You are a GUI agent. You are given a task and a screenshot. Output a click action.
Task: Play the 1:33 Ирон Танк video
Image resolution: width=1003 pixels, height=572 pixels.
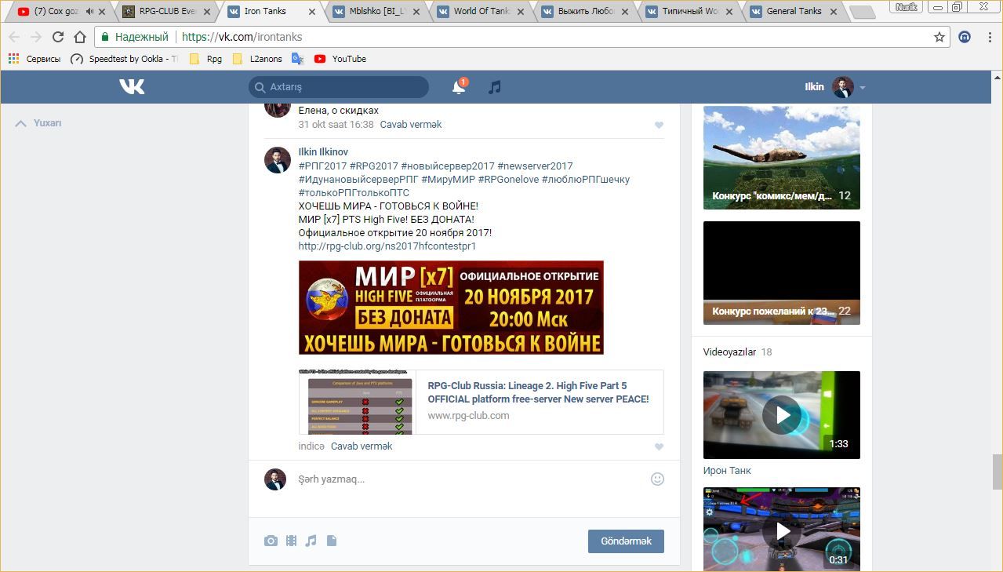(x=781, y=415)
